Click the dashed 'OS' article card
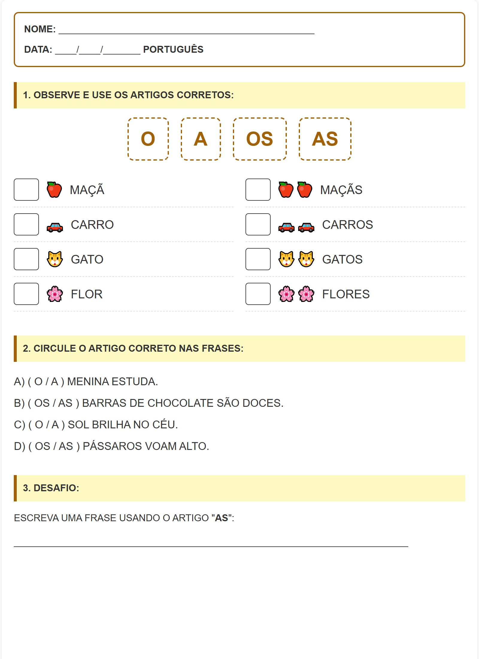The width and height of the screenshot is (479, 659). (x=260, y=139)
